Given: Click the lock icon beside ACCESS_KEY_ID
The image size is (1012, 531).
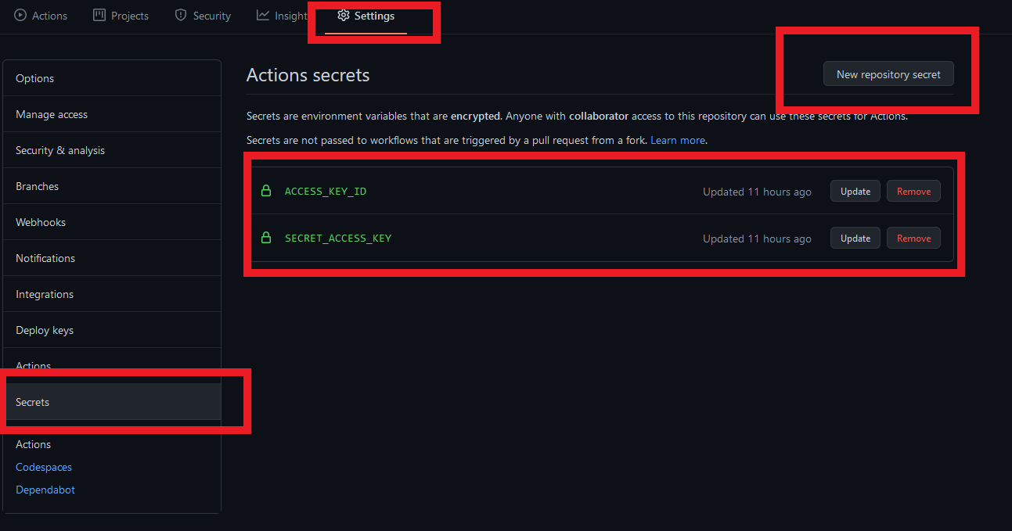Looking at the screenshot, I should (x=266, y=191).
